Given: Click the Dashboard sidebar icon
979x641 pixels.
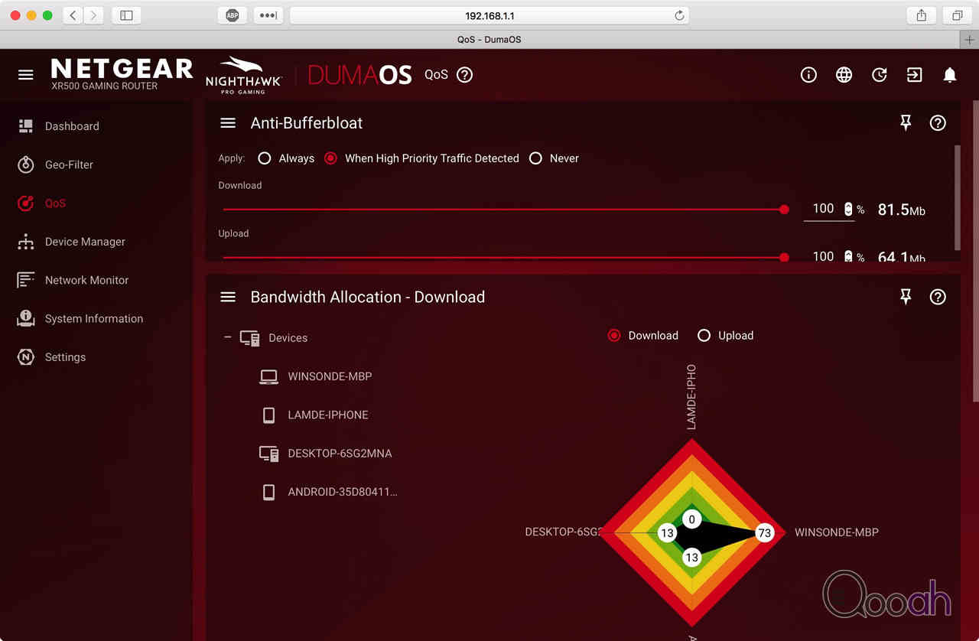Looking at the screenshot, I should pos(26,126).
